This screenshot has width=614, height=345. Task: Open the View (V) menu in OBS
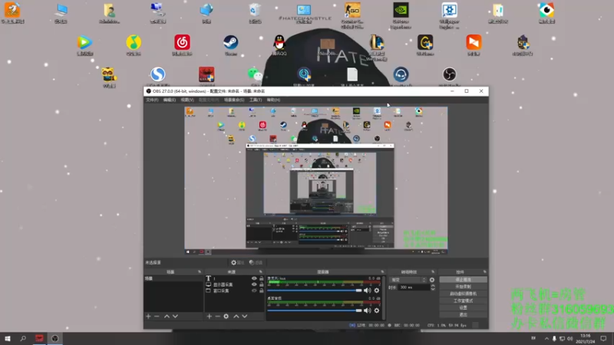(x=187, y=100)
